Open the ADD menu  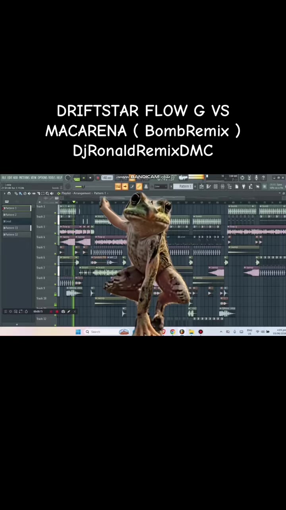(15, 177)
